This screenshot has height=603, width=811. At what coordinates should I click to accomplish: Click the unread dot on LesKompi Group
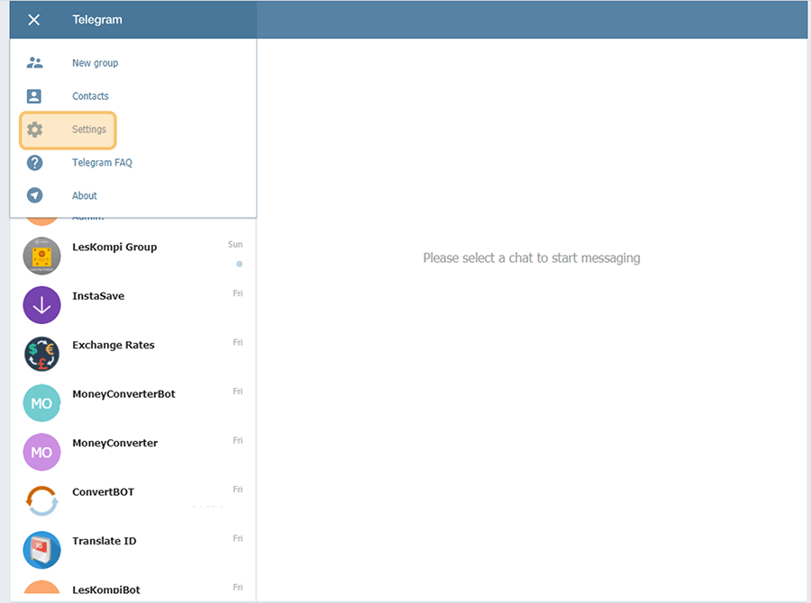240,264
